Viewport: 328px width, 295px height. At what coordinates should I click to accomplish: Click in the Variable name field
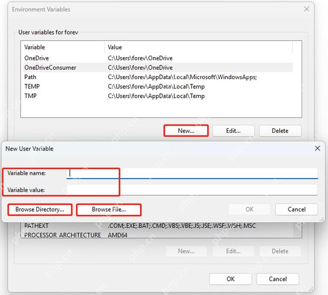click(192, 173)
